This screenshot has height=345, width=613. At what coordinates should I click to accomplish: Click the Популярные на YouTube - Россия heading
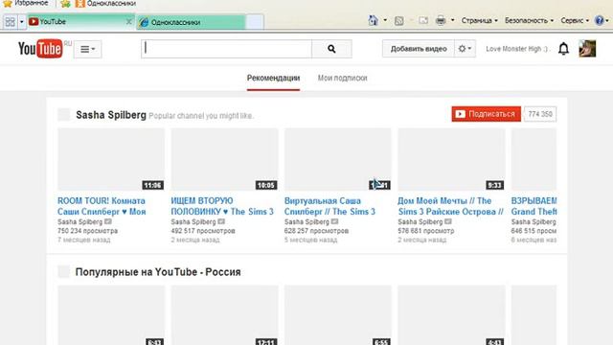tap(158, 272)
